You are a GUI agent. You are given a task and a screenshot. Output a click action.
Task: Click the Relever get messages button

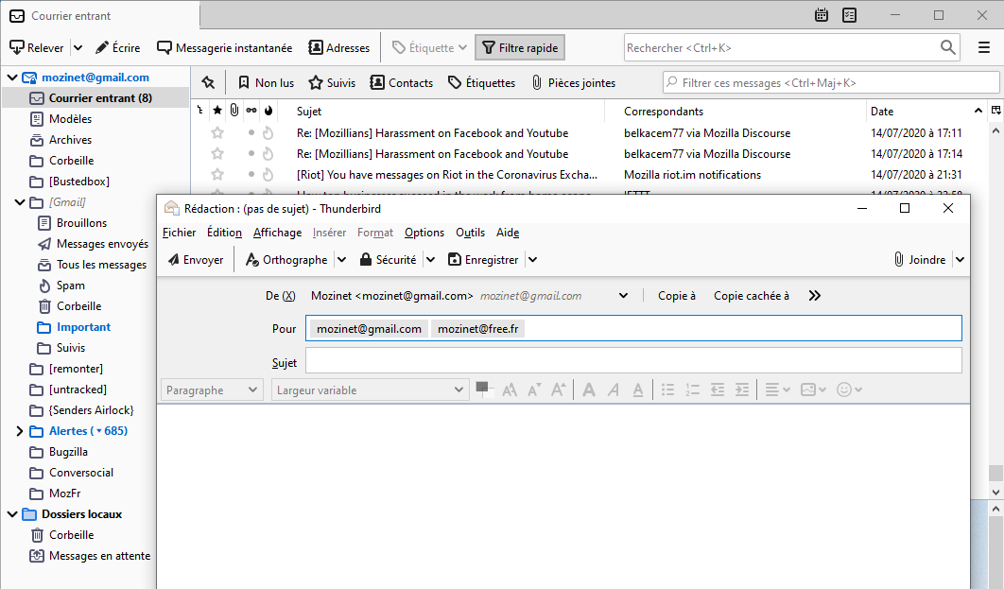(37, 48)
